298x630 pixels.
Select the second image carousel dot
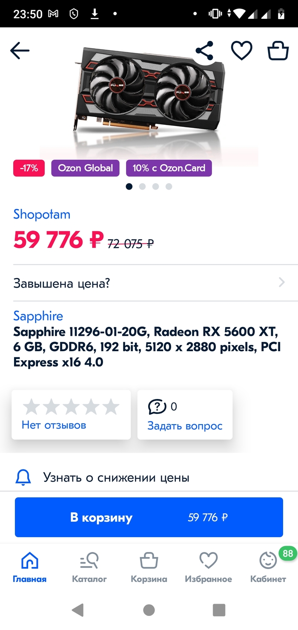coord(143,186)
